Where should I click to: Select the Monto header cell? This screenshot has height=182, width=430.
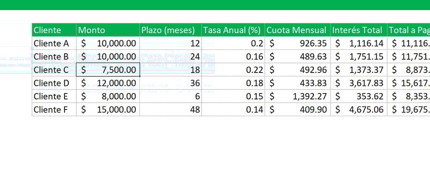pyautogui.click(x=108, y=30)
